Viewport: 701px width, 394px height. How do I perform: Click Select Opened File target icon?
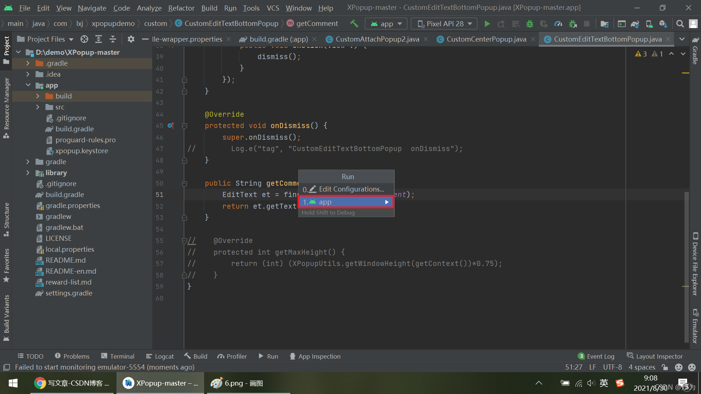point(84,39)
